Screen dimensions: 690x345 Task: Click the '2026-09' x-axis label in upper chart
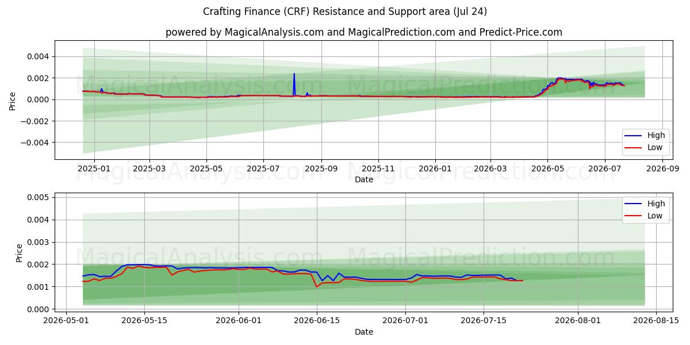click(662, 168)
